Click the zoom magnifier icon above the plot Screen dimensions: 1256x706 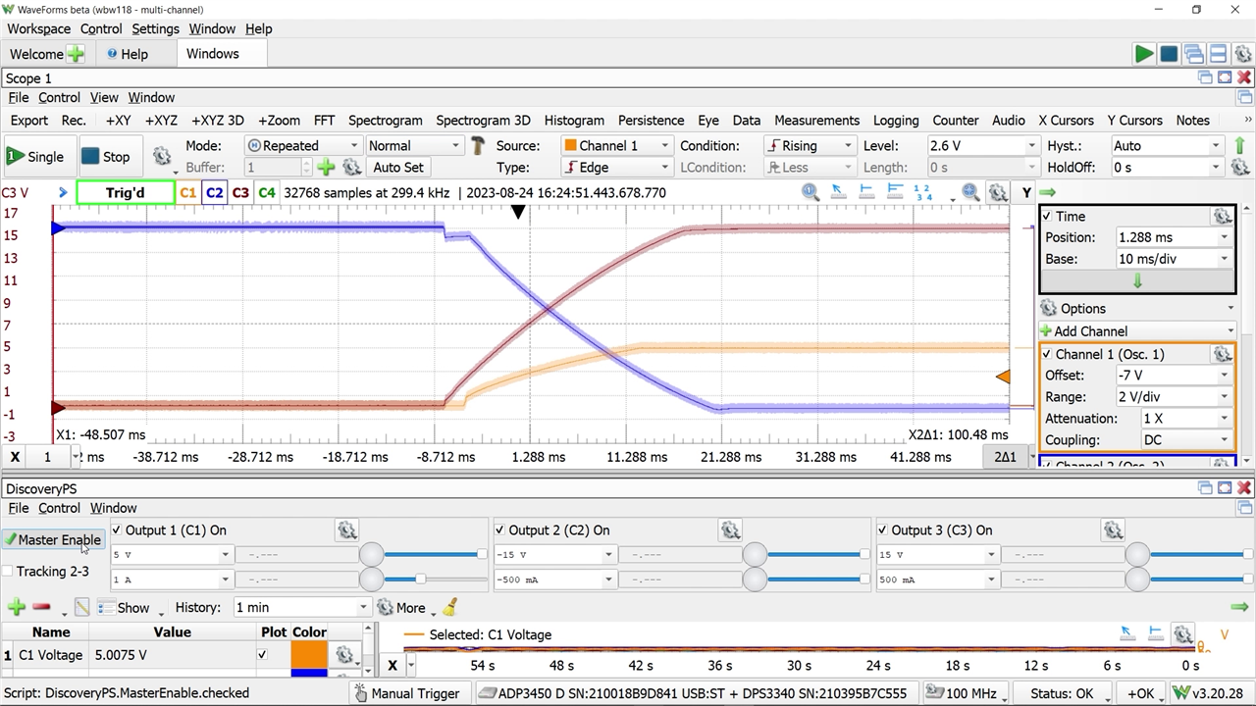point(811,192)
